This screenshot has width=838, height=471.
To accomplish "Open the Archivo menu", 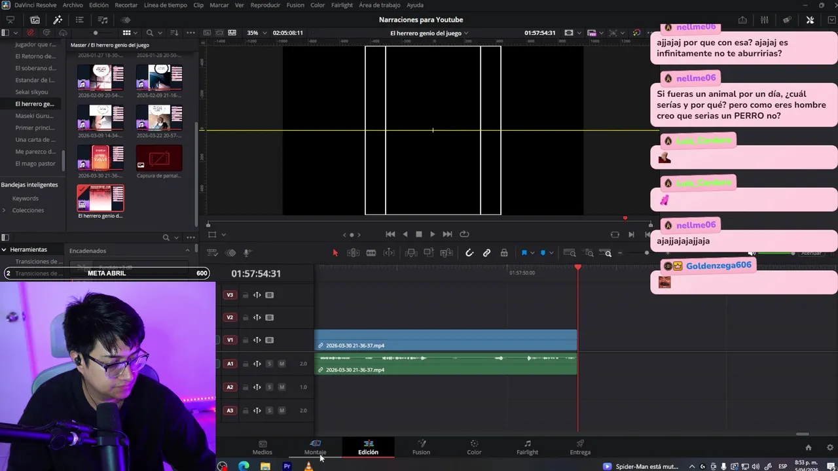I will coord(73,5).
